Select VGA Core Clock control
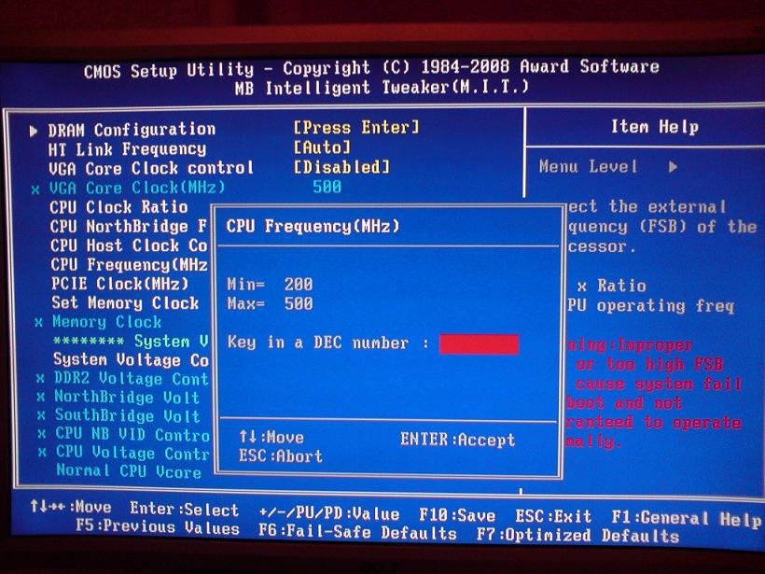This screenshot has height=574, width=765. (x=151, y=168)
